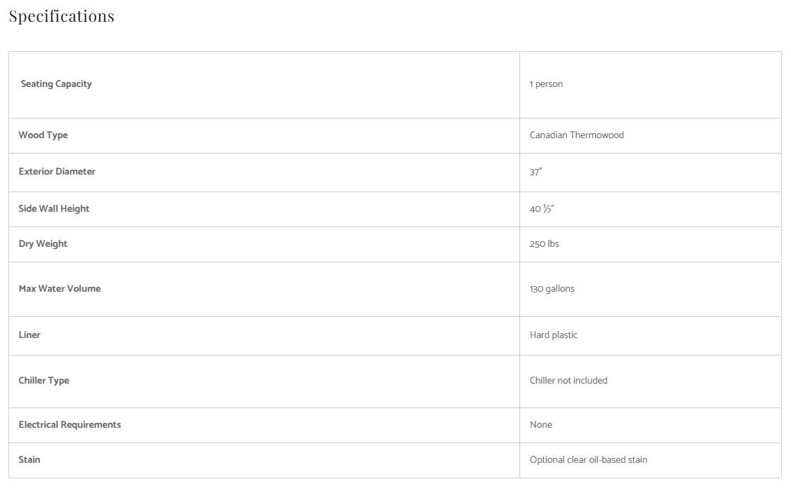Click the Dry Weight label
This screenshot has height=493, width=791.
pyautogui.click(x=44, y=244)
